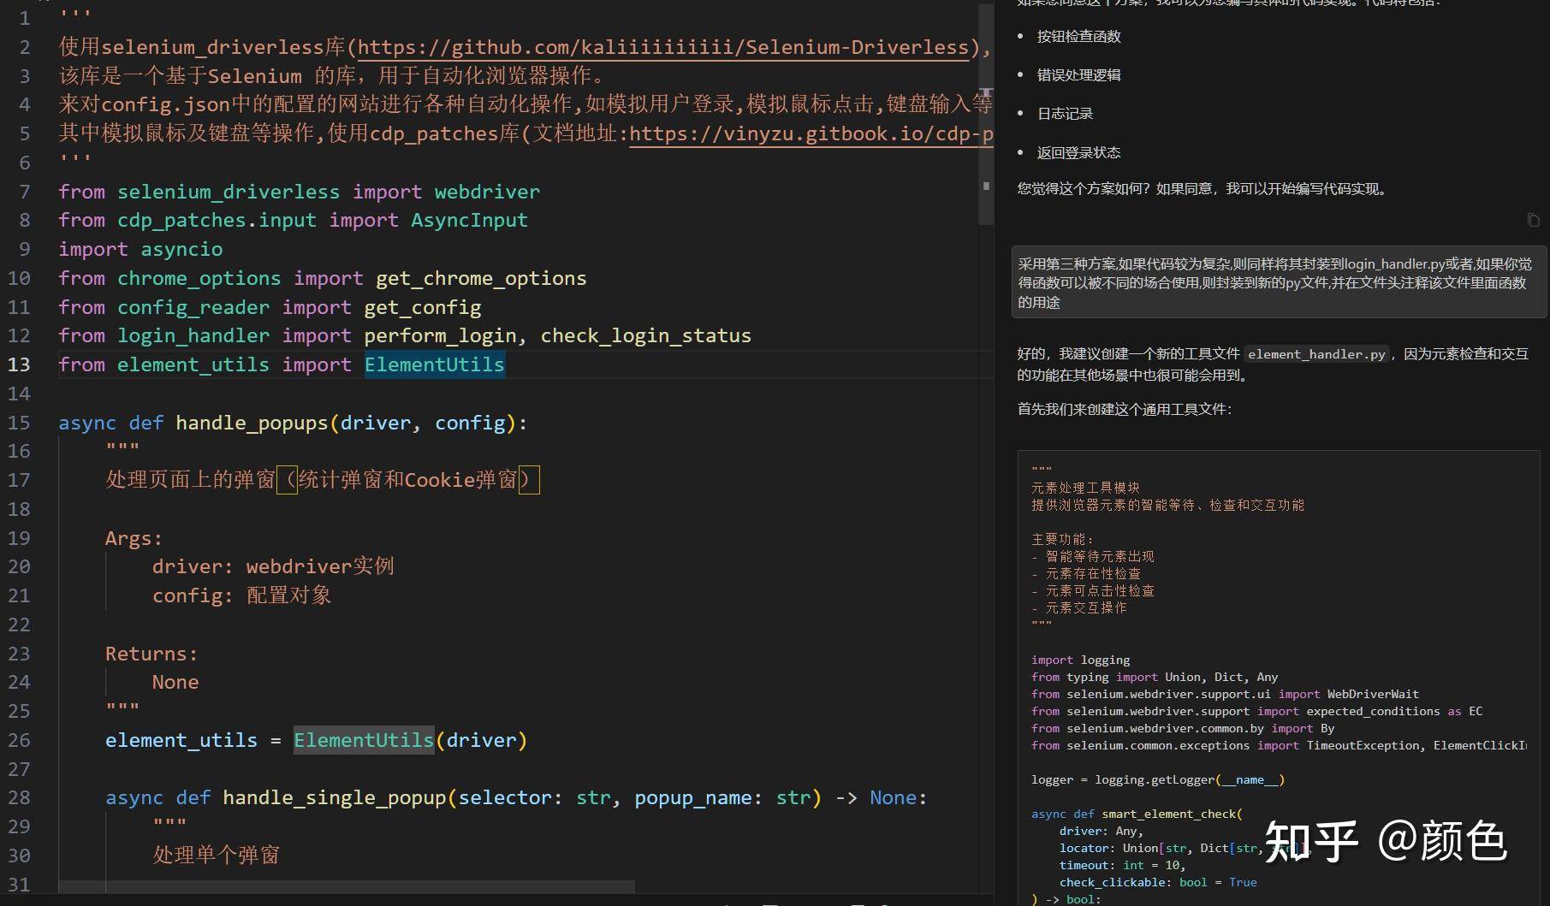
Task: Click 'driver: webdriver实例' docstring line
Action: point(273,566)
